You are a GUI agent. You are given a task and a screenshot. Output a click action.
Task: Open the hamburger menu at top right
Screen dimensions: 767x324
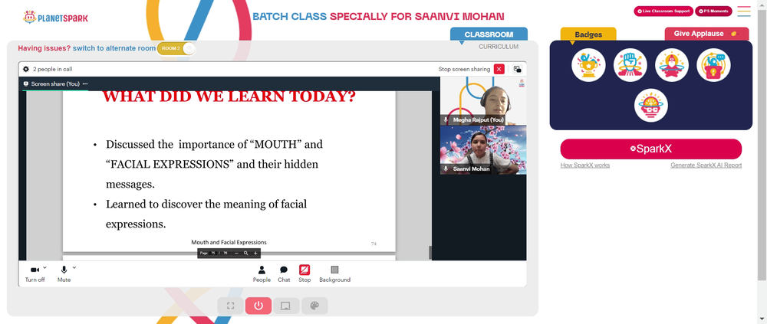743,11
